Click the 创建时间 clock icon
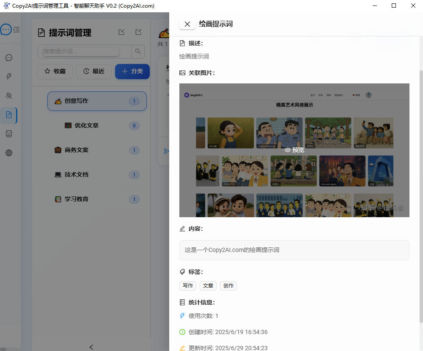The height and width of the screenshot is (351, 423). click(x=182, y=332)
